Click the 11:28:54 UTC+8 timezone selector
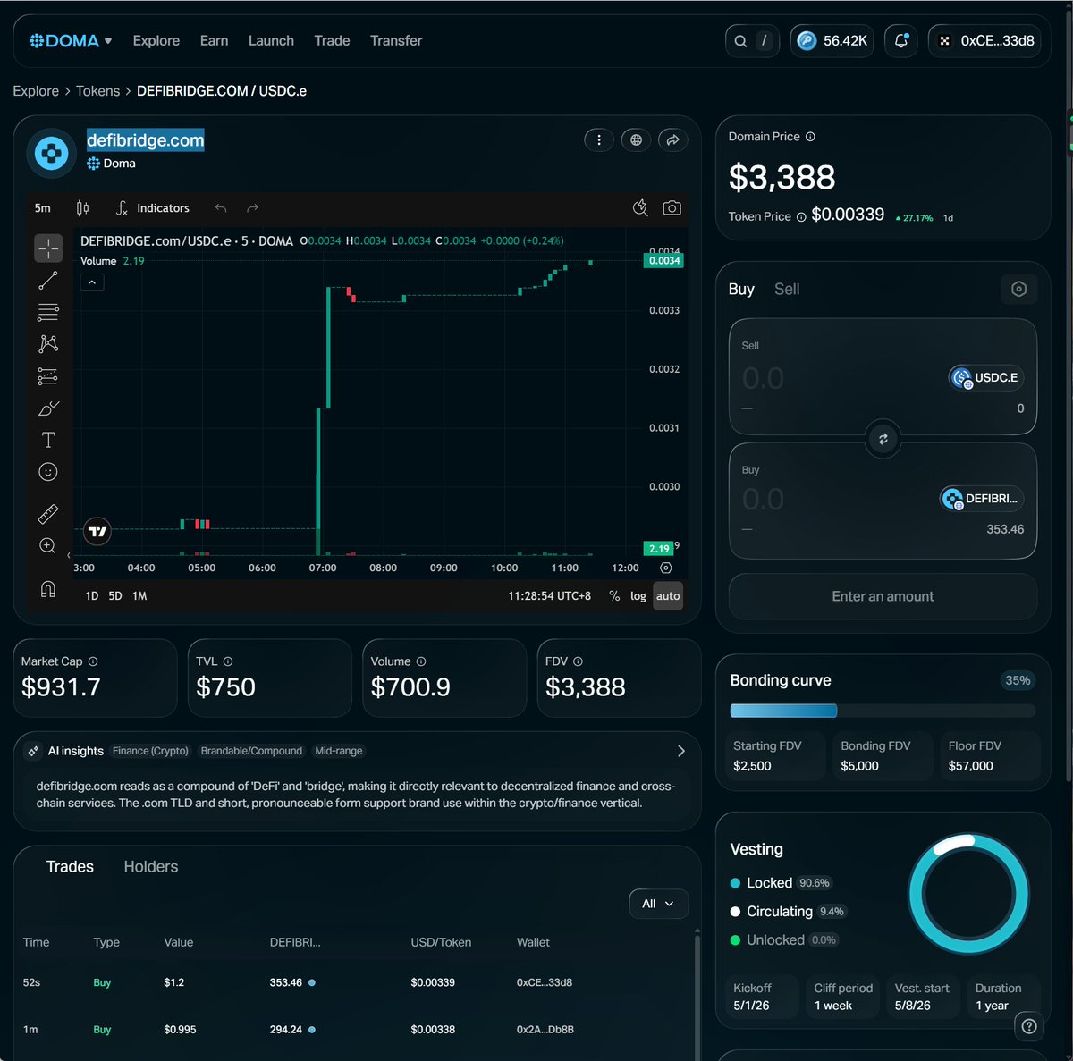The image size is (1073, 1061). (549, 596)
